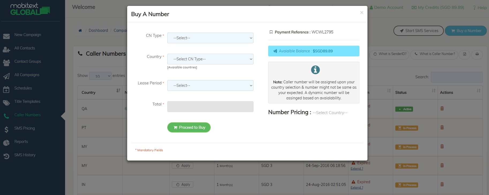
Task: Click the Proceed to Buy button
Action: click(x=189, y=127)
